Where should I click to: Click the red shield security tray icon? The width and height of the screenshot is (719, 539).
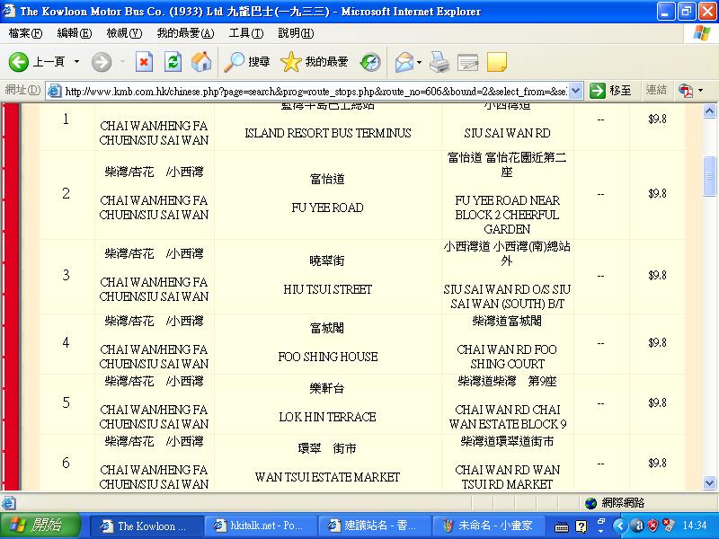coord(653,526)
